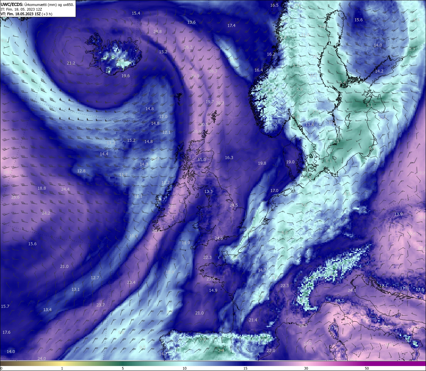Click the 21.2 value west of Iceland
426x371 pixels.
click(71, 63)
